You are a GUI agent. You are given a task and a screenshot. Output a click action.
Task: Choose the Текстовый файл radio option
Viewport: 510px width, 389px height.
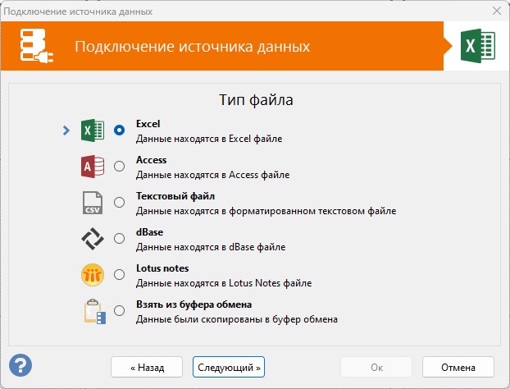click(120, 203)
